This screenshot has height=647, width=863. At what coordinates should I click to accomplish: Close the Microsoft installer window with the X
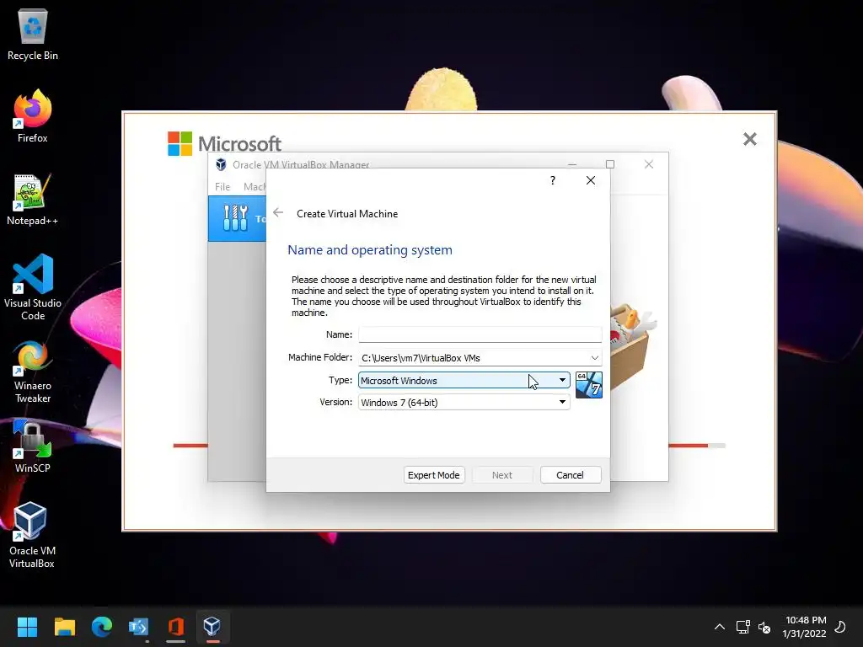coord(749,139)
